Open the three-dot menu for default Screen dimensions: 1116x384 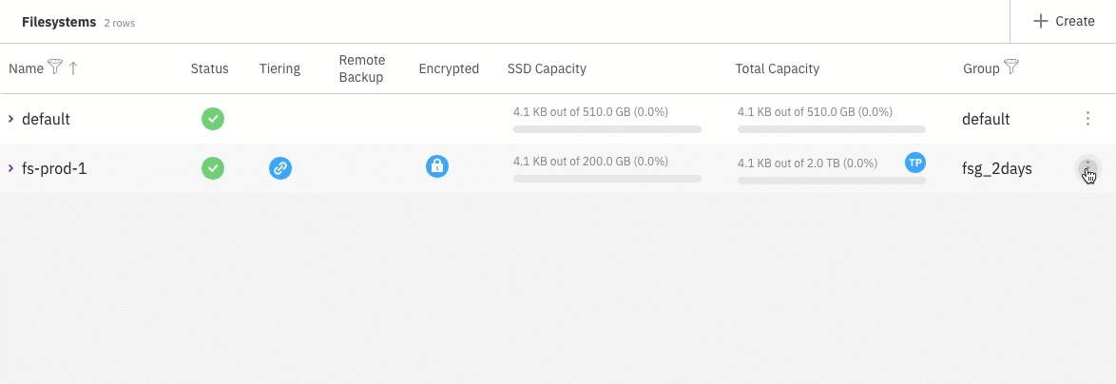coord(1087,119)
